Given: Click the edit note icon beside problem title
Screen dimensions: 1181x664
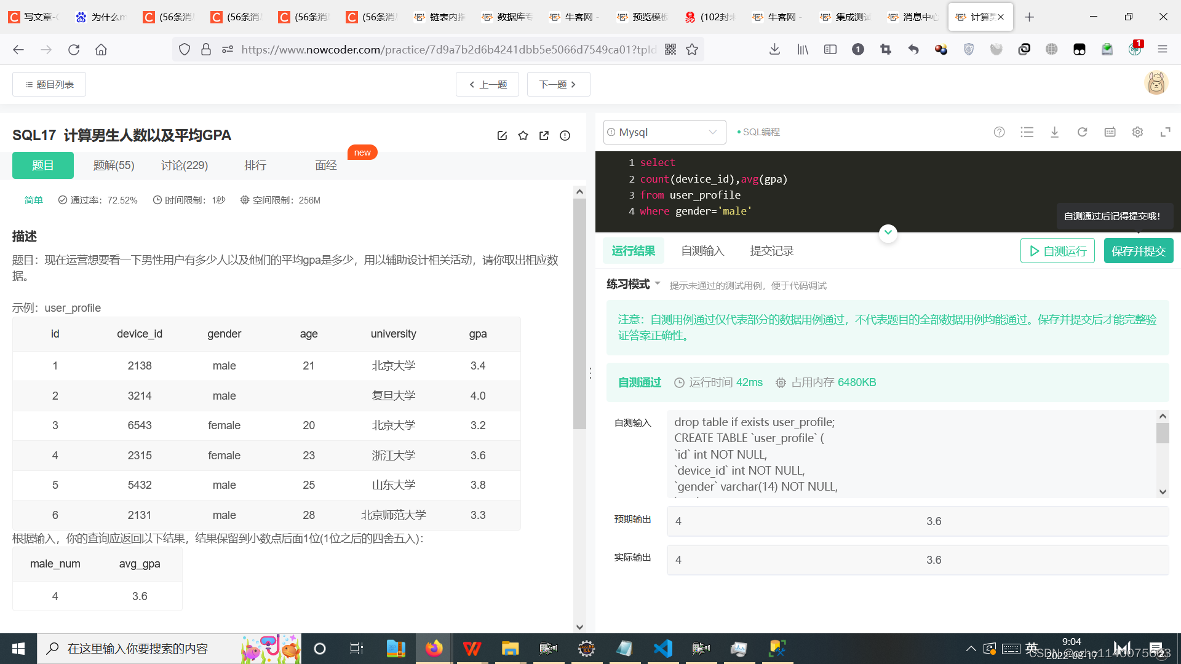Looking at the screenshot, I should [x=502, y=135].
